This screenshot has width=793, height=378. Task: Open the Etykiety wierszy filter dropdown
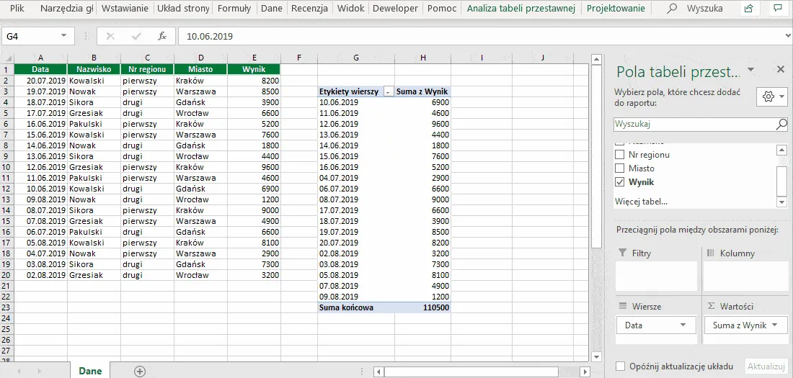388,92
